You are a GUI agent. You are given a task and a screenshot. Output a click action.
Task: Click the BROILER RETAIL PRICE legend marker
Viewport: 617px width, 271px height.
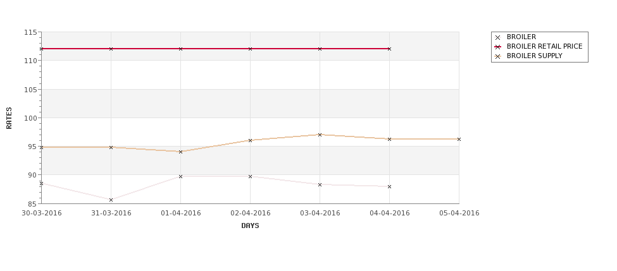point(497,47)
